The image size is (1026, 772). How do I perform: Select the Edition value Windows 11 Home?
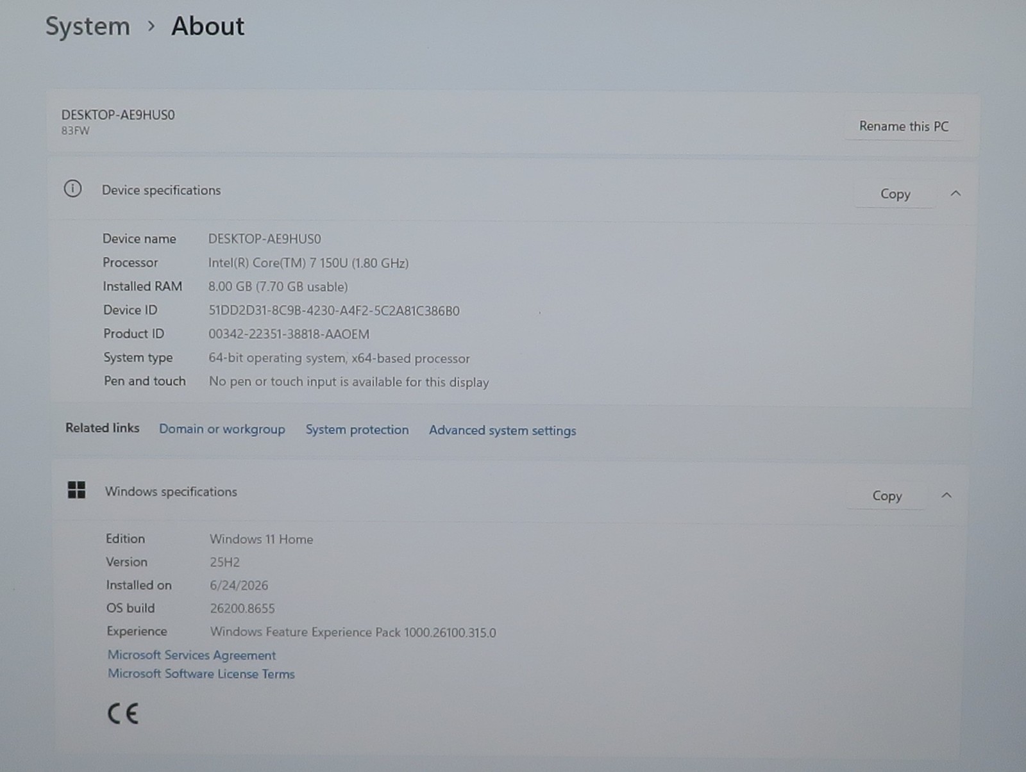[x=262, y=539]
